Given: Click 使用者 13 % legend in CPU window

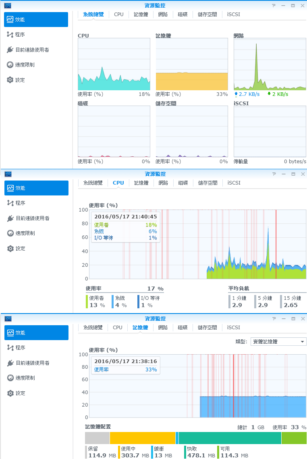Looking at the screenshot, I should pos(96,302).
